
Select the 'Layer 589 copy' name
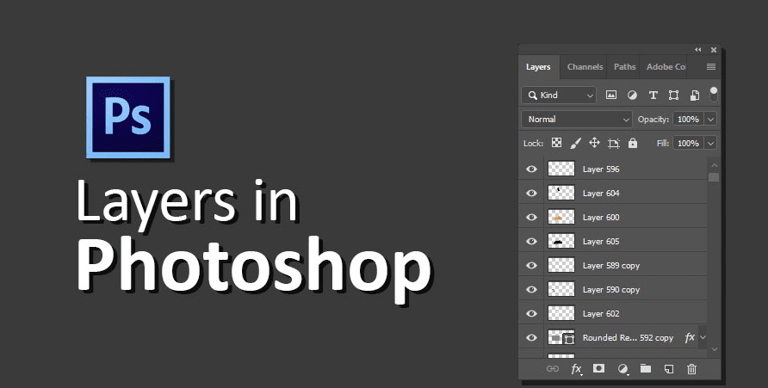click(x=611, y=265)
